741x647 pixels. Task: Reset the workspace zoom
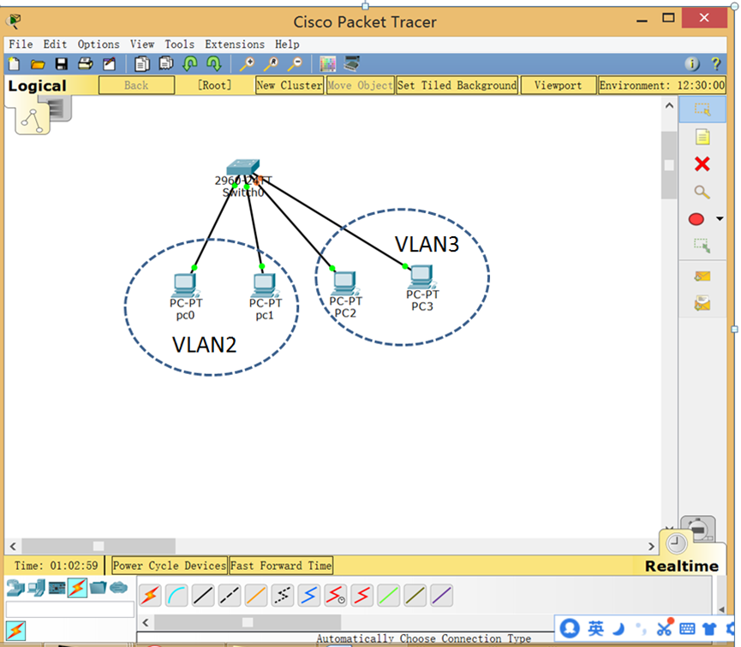point(272,63)
